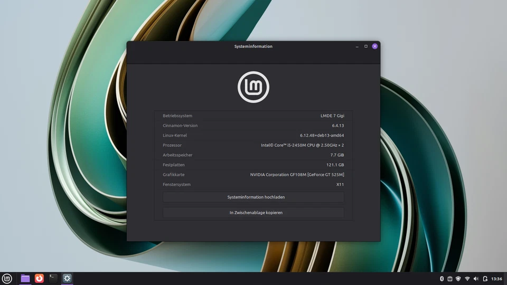Close the Systeminformation window
The height and width of the screenshot is (285, 507).
374,46
